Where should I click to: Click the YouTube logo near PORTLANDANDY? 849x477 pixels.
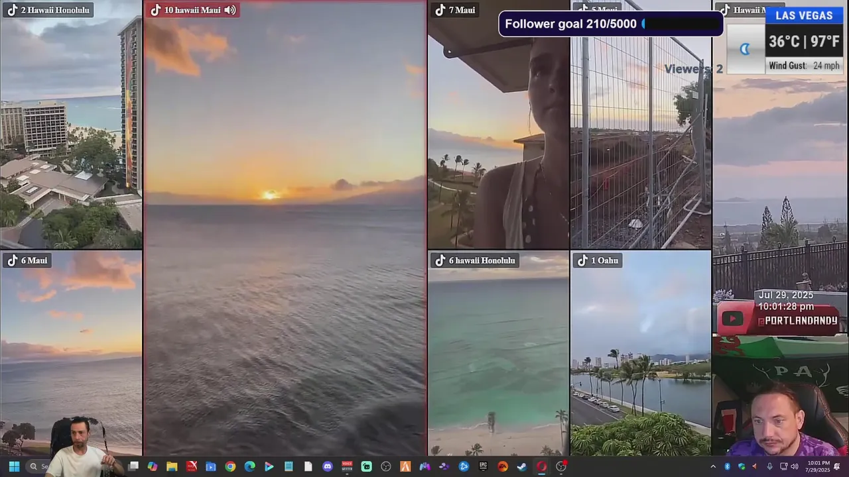pyautogui.click(x=732, y=319)
